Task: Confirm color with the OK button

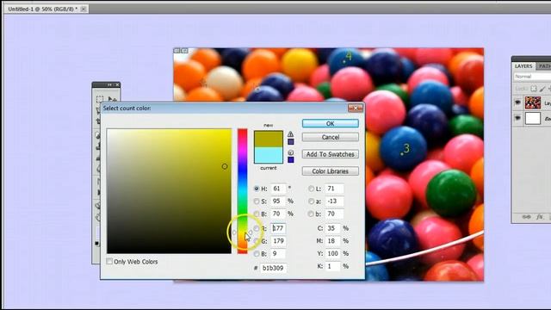Action: 331,123
